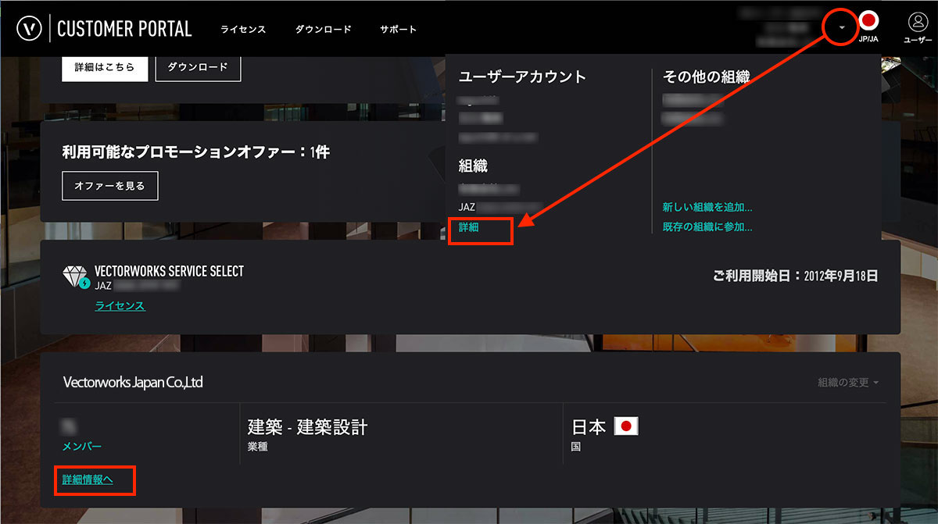Expand the account dropdown arrow in header
The width and height of the screenshot is (938, 524).
pos(842,28)
